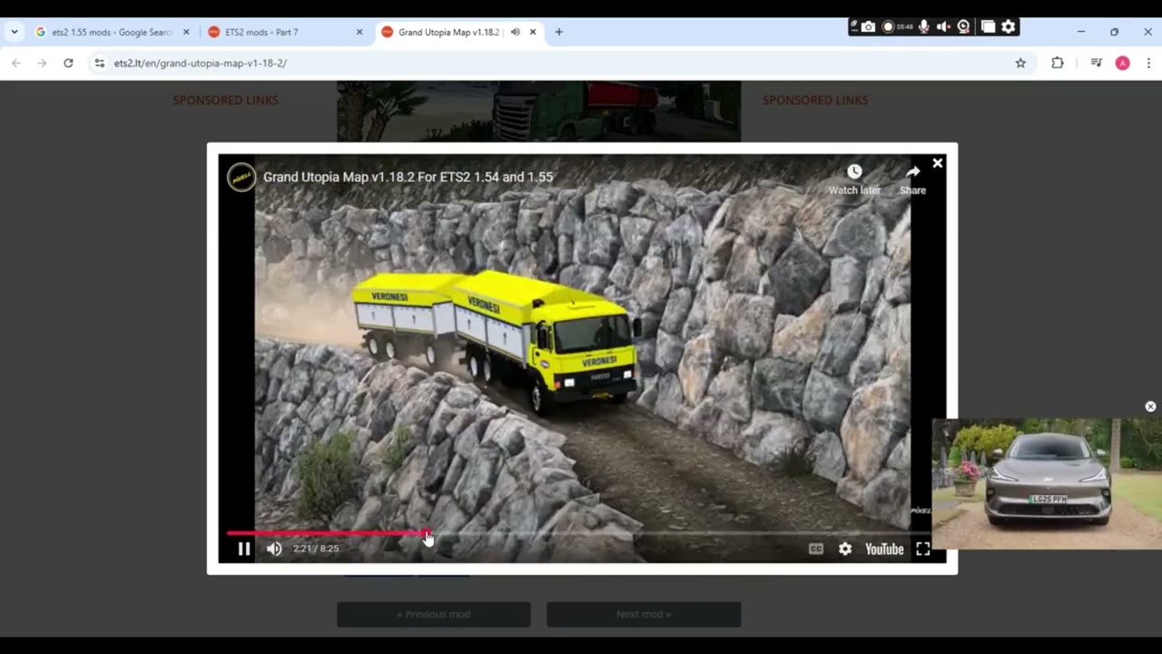1162x654 pixels.
Task: Click the address bar URL ets2.lt
Action: [x=201, y=63]
